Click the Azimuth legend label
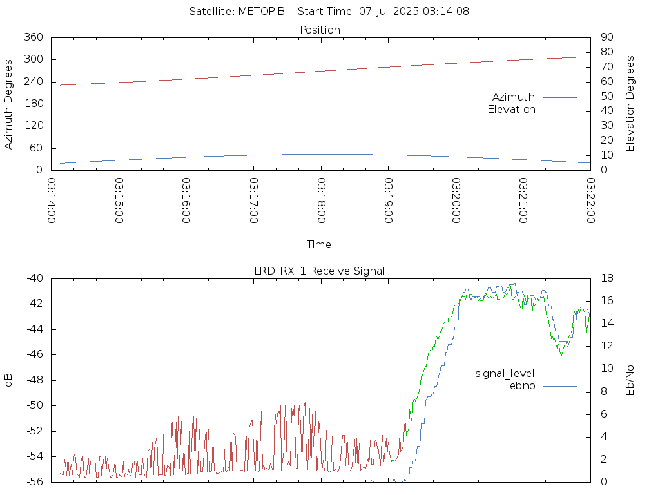Screen dimensions: 660x495 click(x=514, y=97)
